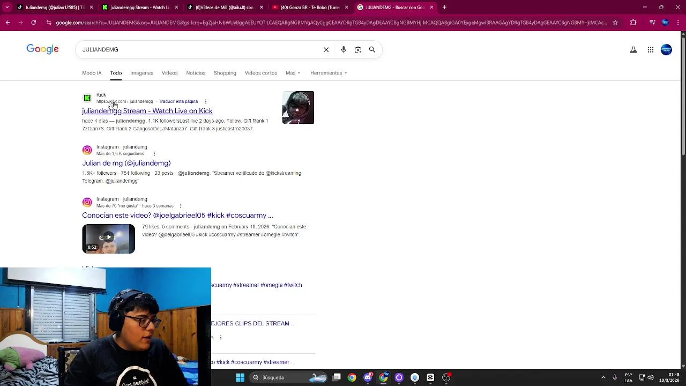Viewport: 686px width, 386px height.
Task: Open the Chrome three-dot menu
Action: (678, 23)
